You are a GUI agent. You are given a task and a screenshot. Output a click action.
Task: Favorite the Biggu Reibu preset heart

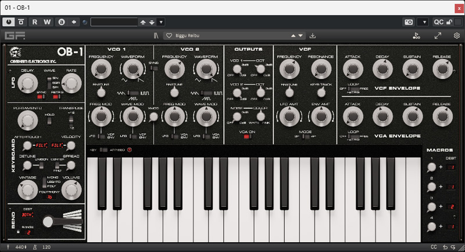[169, 36]
